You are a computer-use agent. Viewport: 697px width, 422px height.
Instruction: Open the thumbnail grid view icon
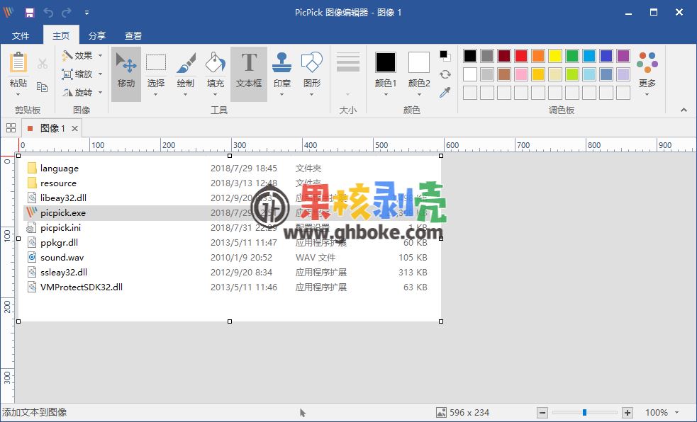[11, 128]
